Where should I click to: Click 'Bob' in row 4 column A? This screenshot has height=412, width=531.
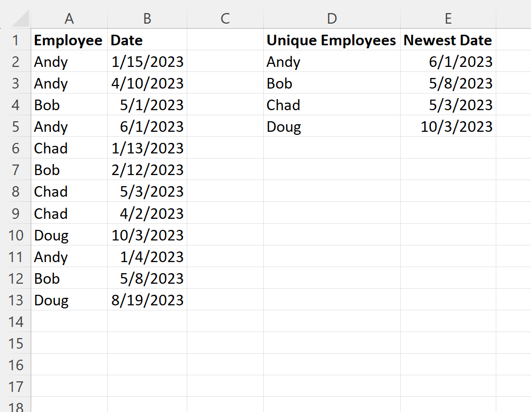tap(69, 105)
